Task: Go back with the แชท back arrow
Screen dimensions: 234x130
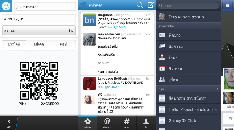Action: 9,123
